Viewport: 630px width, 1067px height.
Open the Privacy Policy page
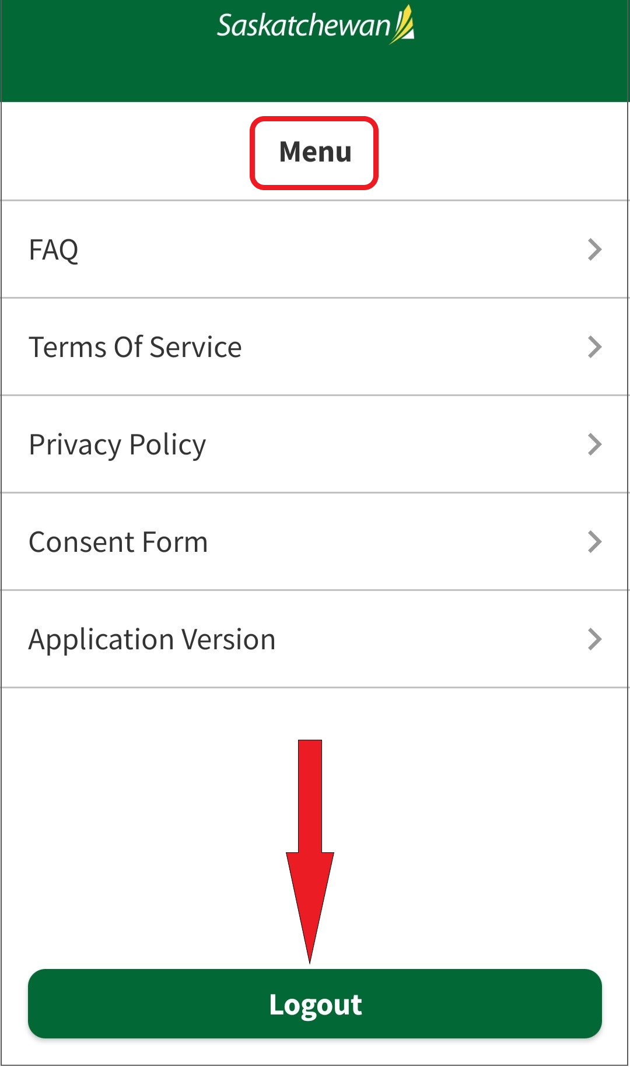click(118, 445)
